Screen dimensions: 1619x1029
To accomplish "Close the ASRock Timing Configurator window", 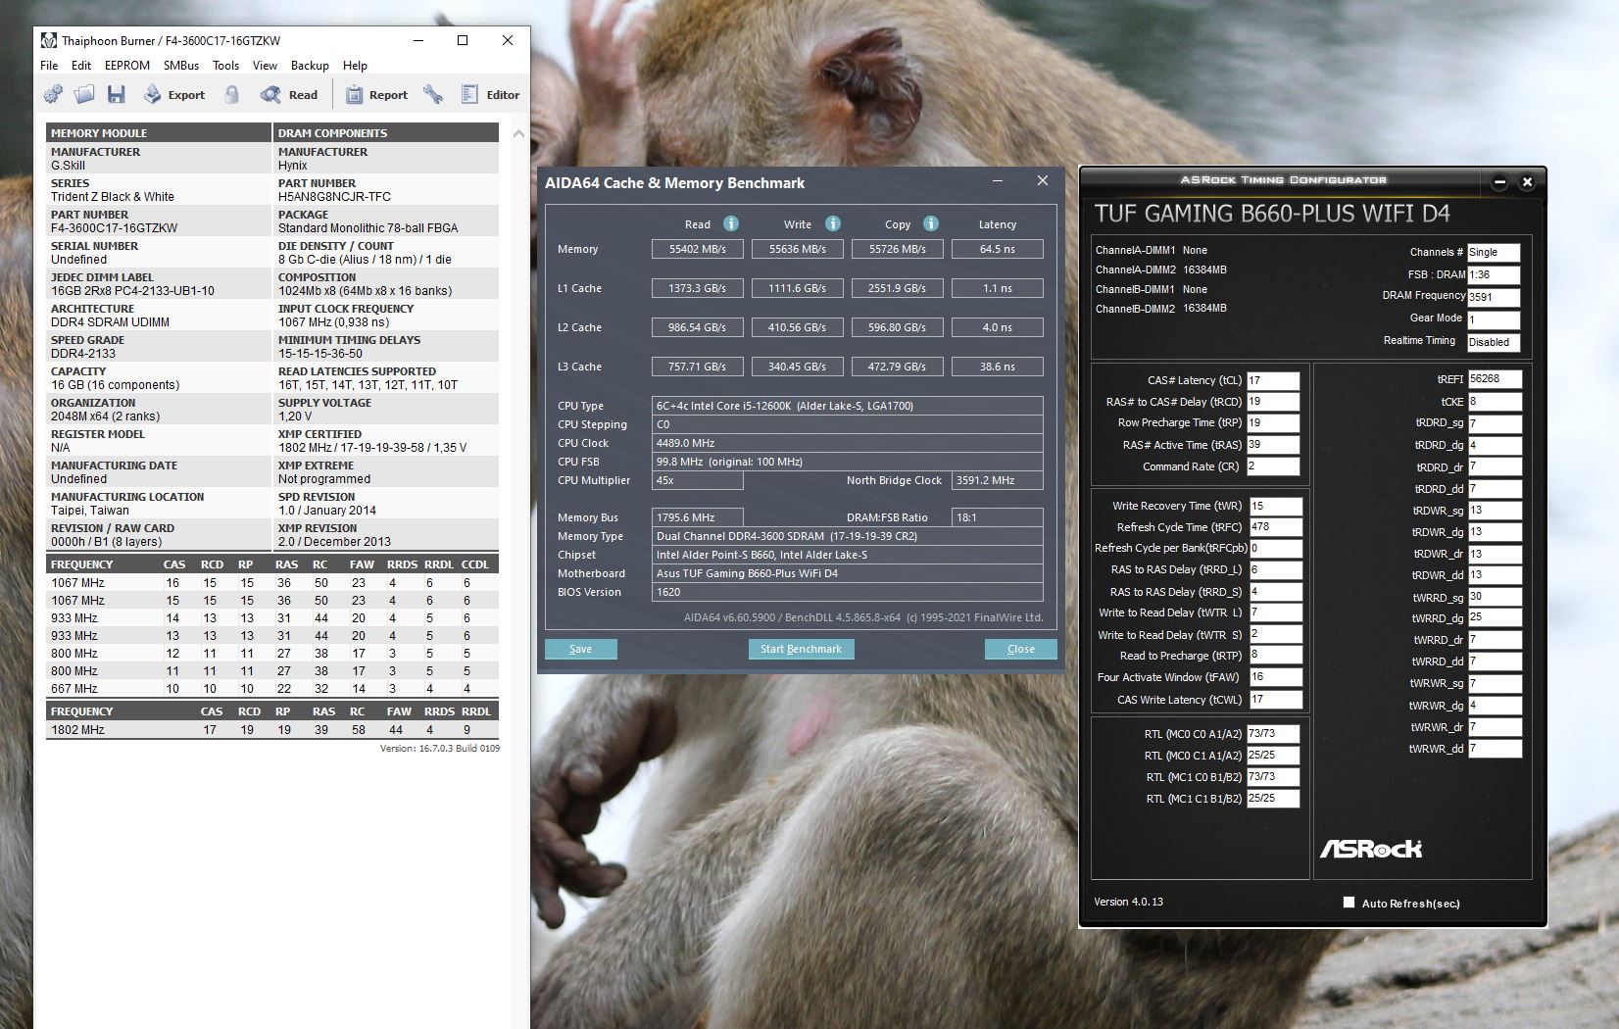I will point(1527,181).
